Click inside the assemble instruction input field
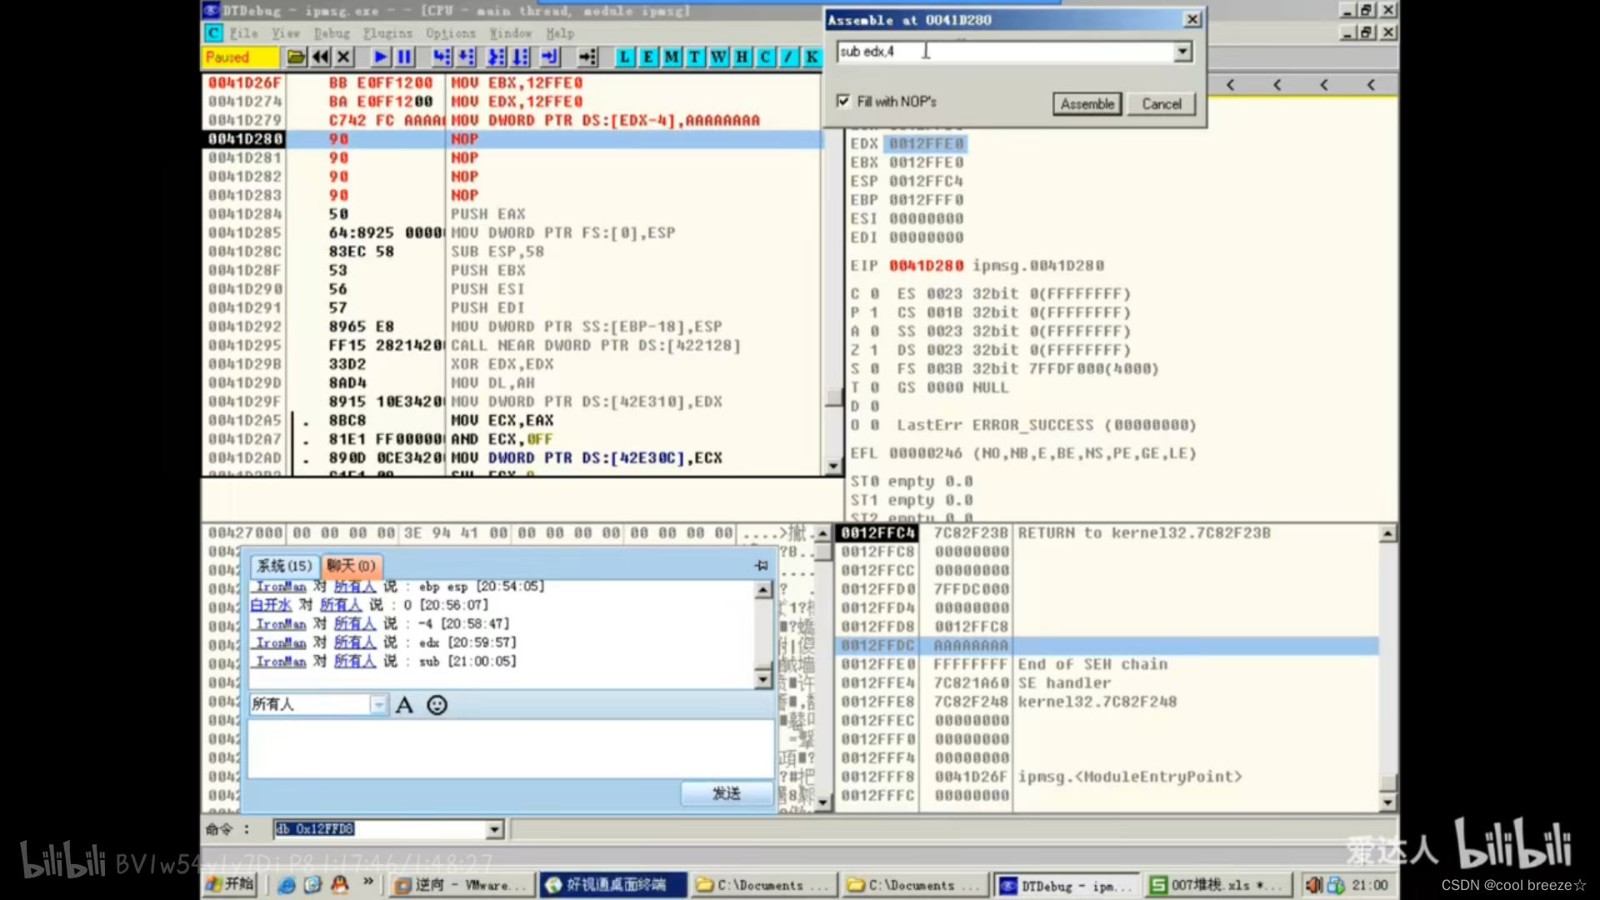Screen dimensions: 1600x900 pos(1004,52)
